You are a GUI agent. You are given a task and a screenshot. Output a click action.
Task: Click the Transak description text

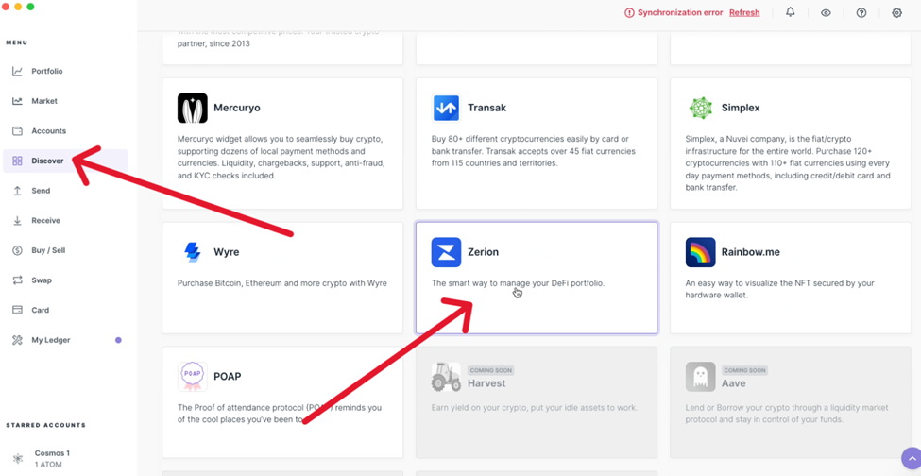534,151
